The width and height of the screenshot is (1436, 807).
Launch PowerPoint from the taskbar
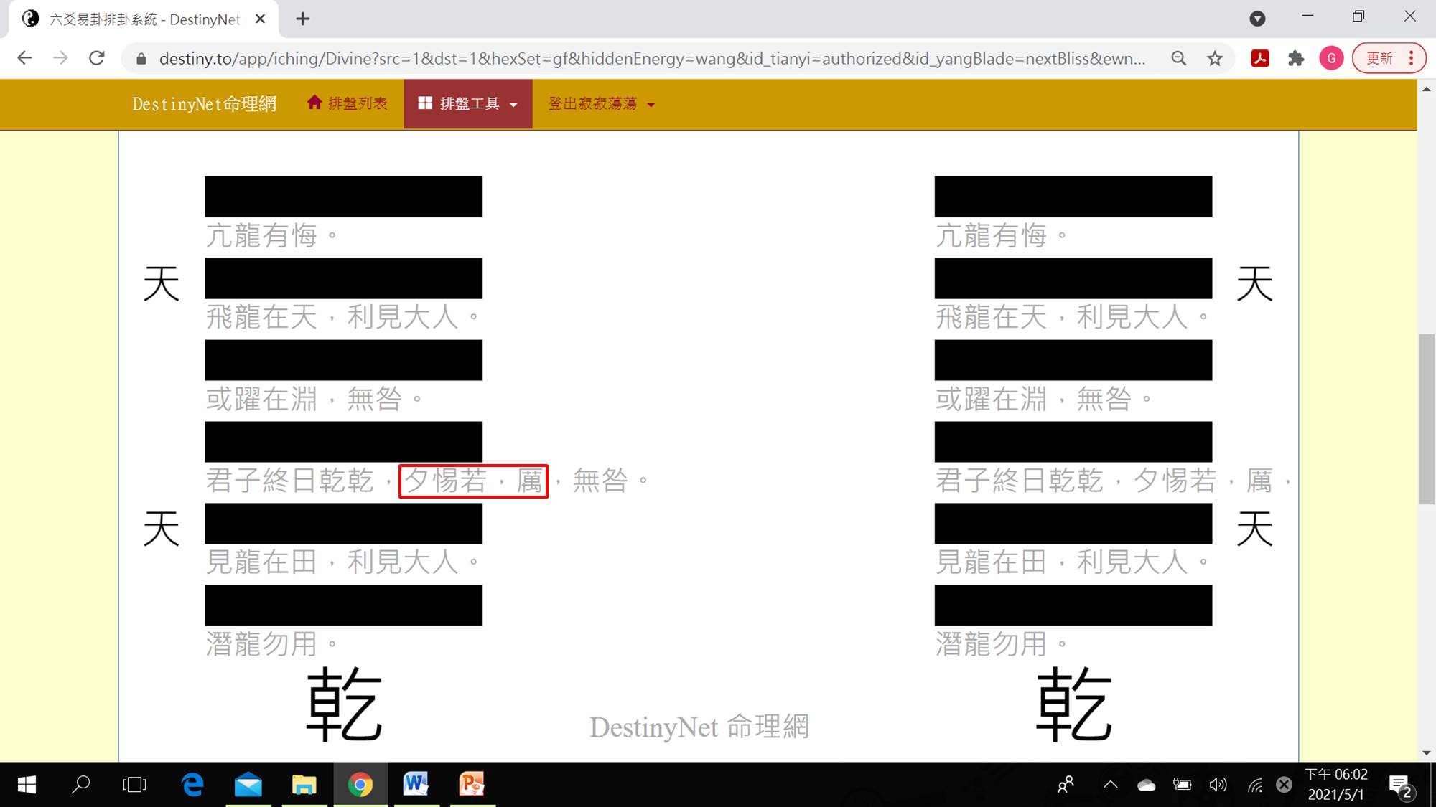pyautogui.click(x=472, y=784)
